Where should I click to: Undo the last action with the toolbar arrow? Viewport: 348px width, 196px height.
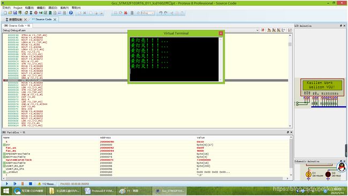coord(161,13)
